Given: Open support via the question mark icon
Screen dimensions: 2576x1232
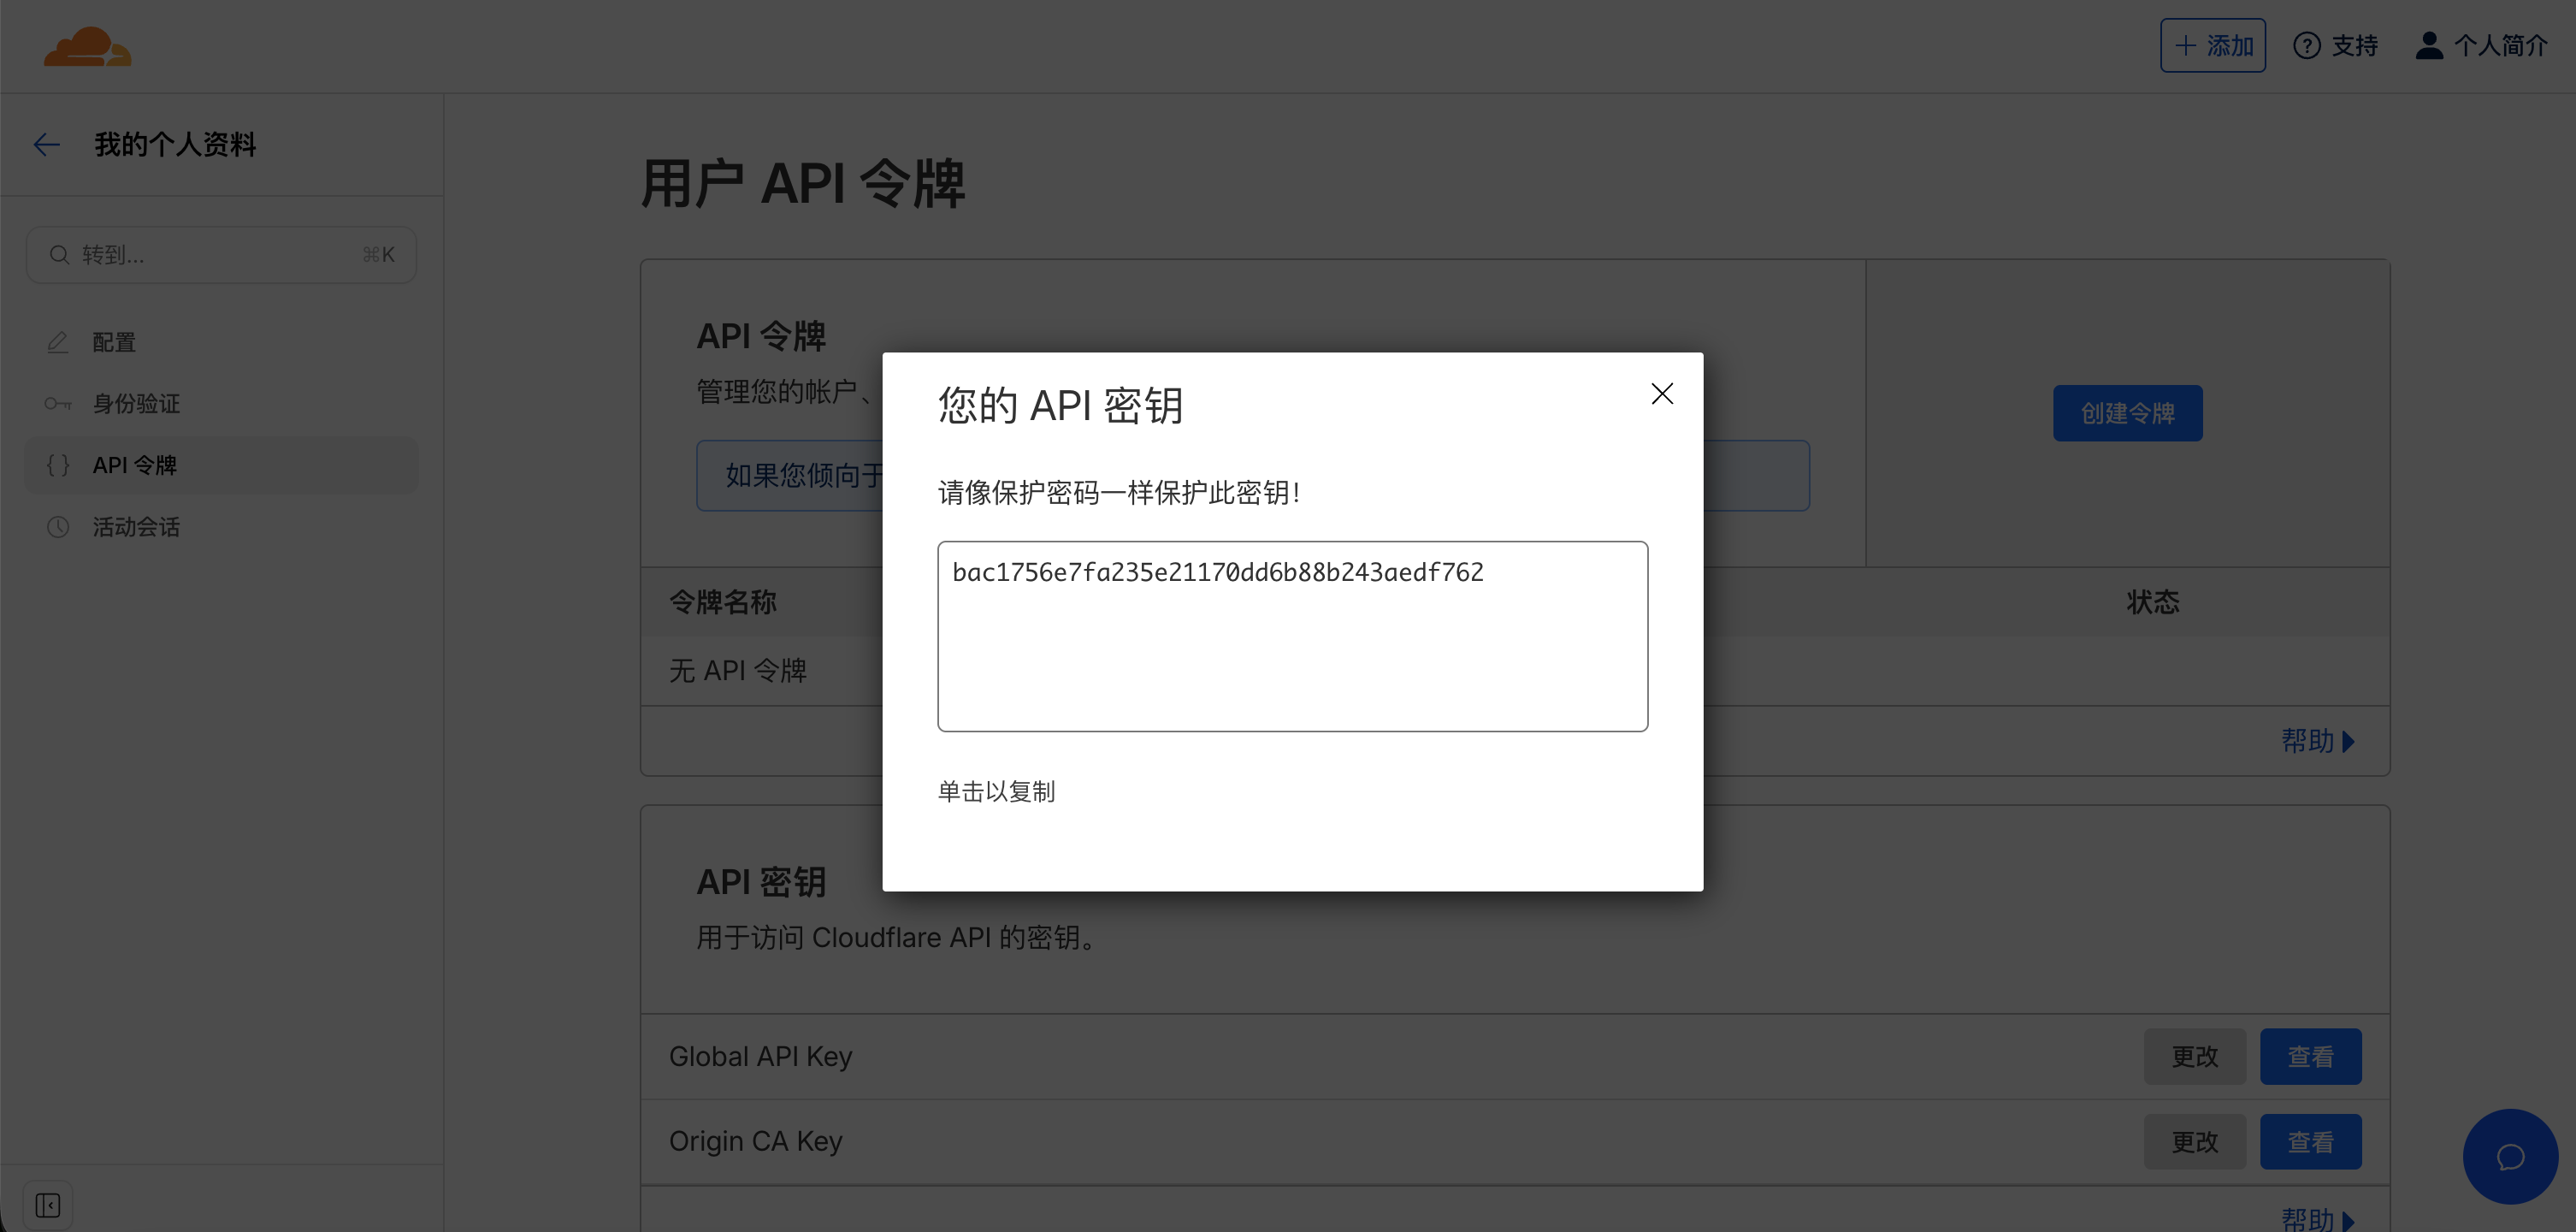Looking at the screenshot, I should [2307, 45].
